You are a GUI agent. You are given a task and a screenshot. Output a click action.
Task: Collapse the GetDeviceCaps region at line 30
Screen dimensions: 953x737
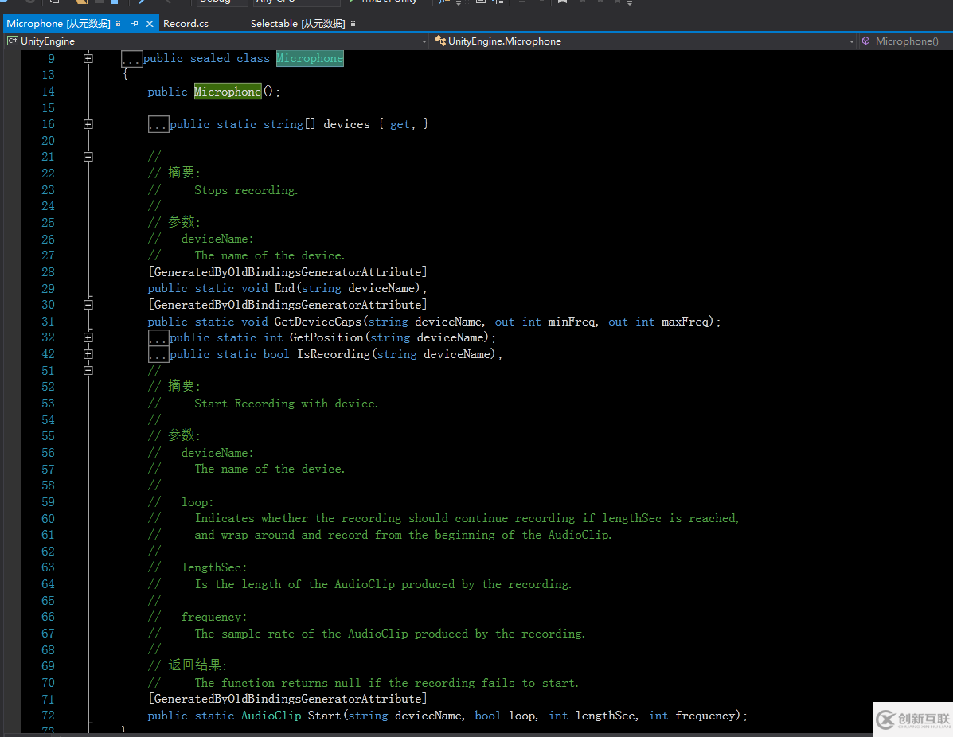[88, 305]
